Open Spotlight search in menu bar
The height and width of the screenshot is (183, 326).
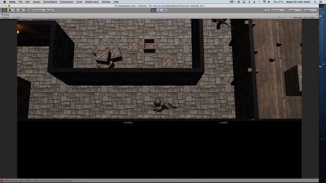click(x=315, y=2)
